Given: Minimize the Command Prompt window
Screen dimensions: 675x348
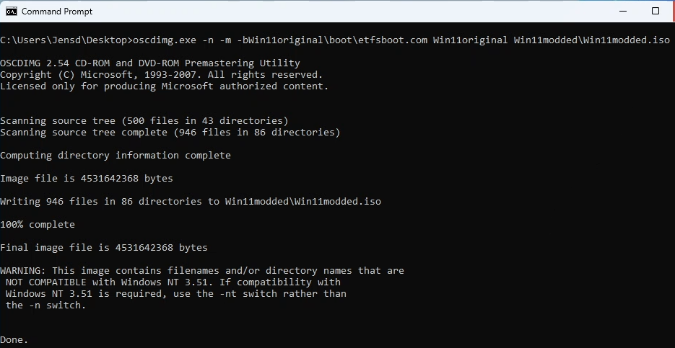Looking at the screenshot, I should (623, 12).
